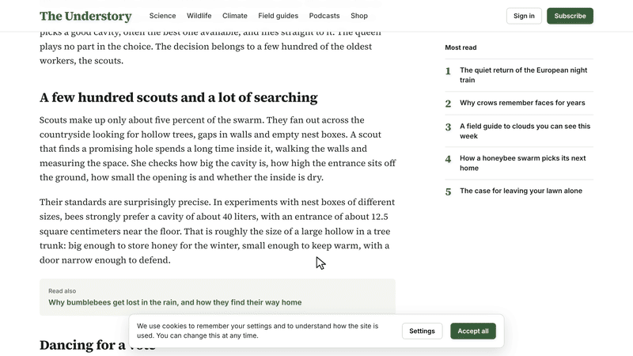Open 'A field guide to clouds' article
633x356 pixels.
pyautogui.click(x=525, y=131)
